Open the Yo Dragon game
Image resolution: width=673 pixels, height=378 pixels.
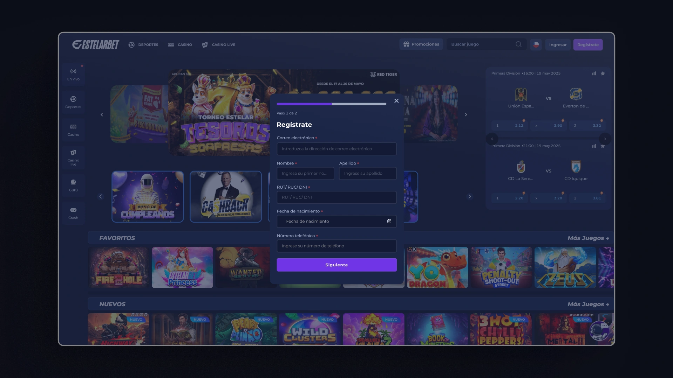(x=437, y=267)
